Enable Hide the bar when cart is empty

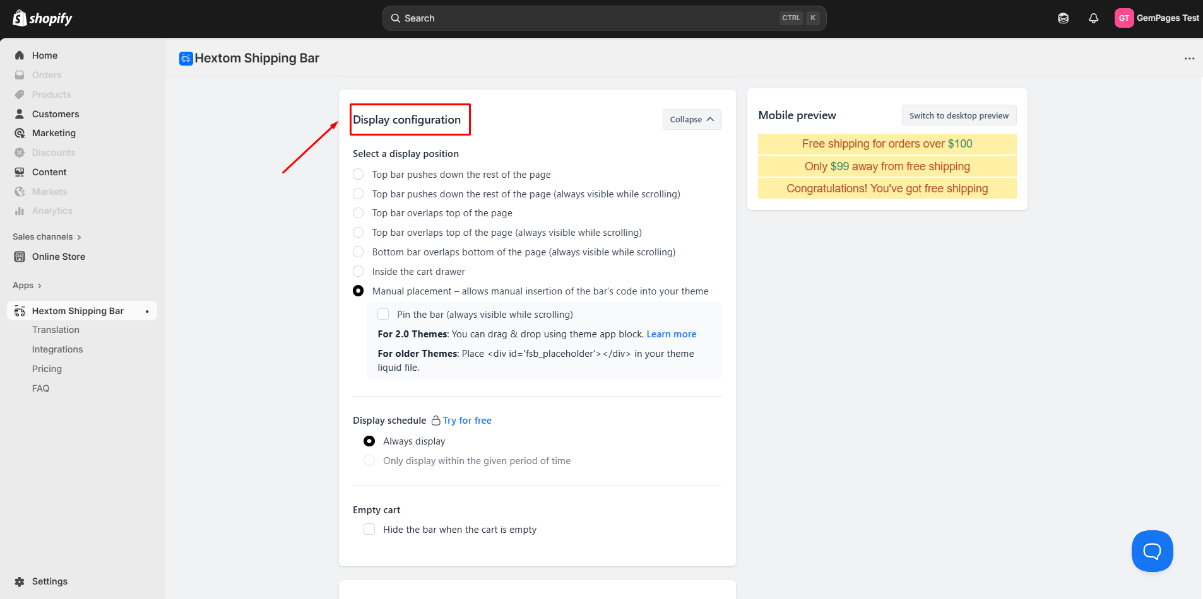tap(369, 530)
